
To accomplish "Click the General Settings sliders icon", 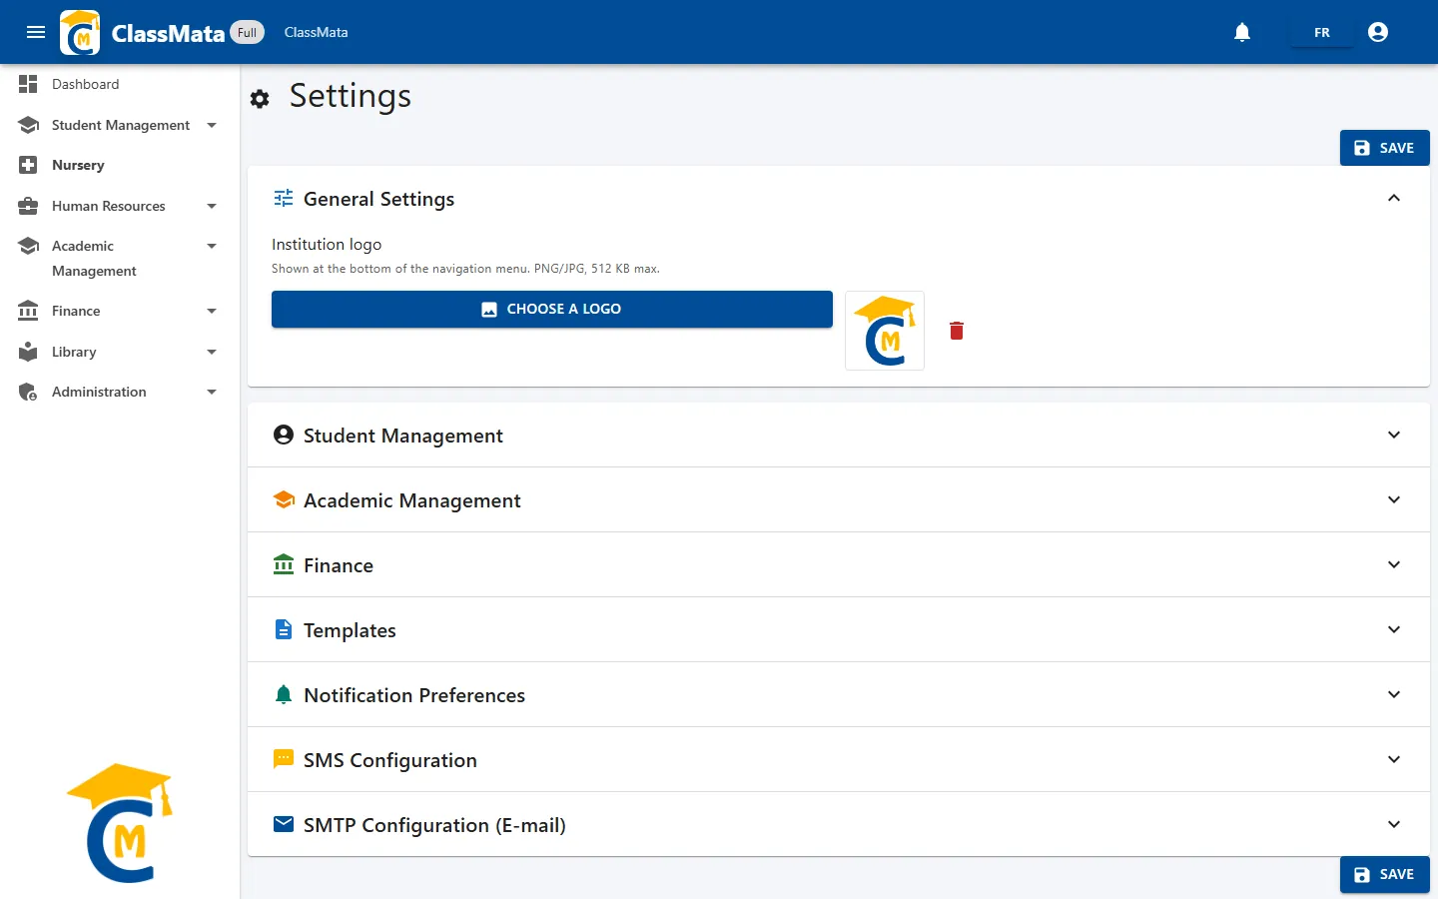I will tap(284, 198).
